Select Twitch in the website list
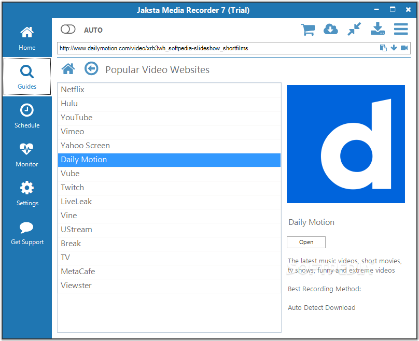419x341 pixels. [x=169, y=188]
